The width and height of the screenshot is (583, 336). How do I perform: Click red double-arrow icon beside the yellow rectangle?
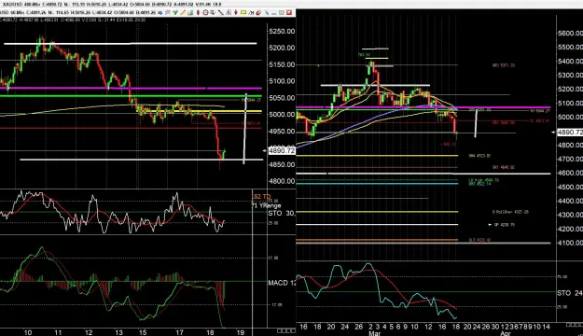click(236, 13)
